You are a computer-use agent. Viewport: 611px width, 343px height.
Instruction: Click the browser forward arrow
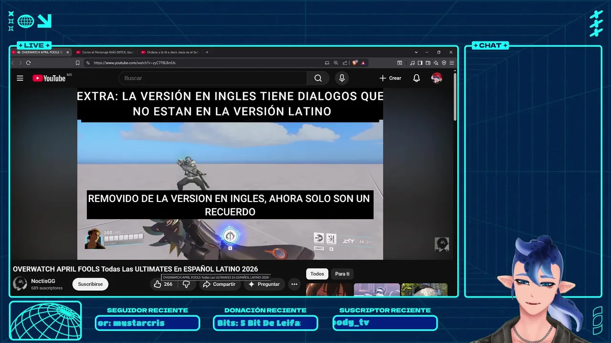click(x=20, y=63)
